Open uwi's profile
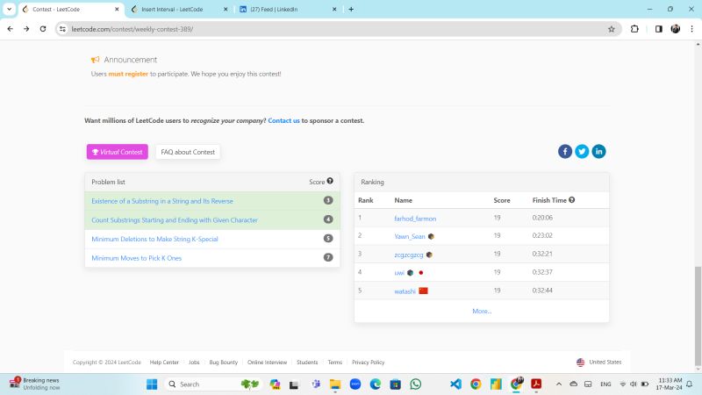The width and height of the screenshot is (702, 395). pos(399,273)
